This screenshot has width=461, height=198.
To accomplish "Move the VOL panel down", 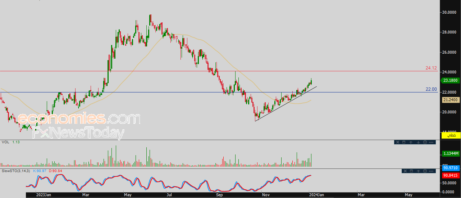I will (x=418, y=142).
